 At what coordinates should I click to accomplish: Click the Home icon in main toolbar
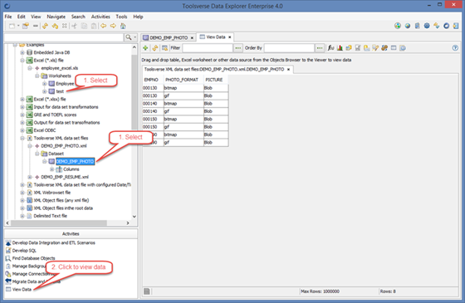tap(123, 26)
